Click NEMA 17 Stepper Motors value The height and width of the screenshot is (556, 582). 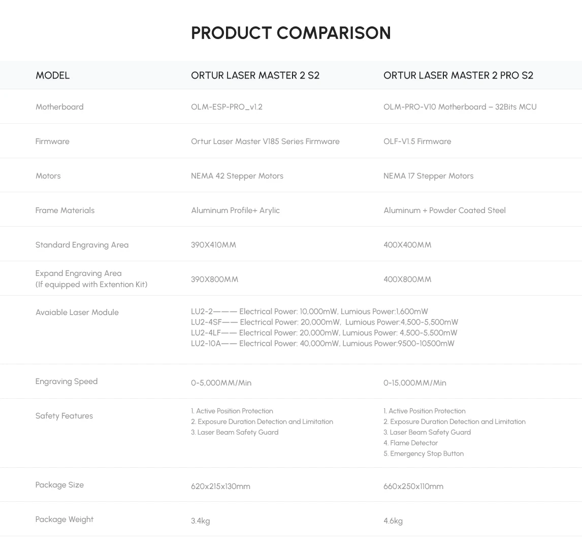(x=428, y=176)
